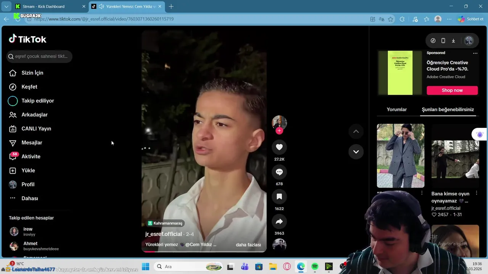Open browser tab list dropdown

point(6,6)
